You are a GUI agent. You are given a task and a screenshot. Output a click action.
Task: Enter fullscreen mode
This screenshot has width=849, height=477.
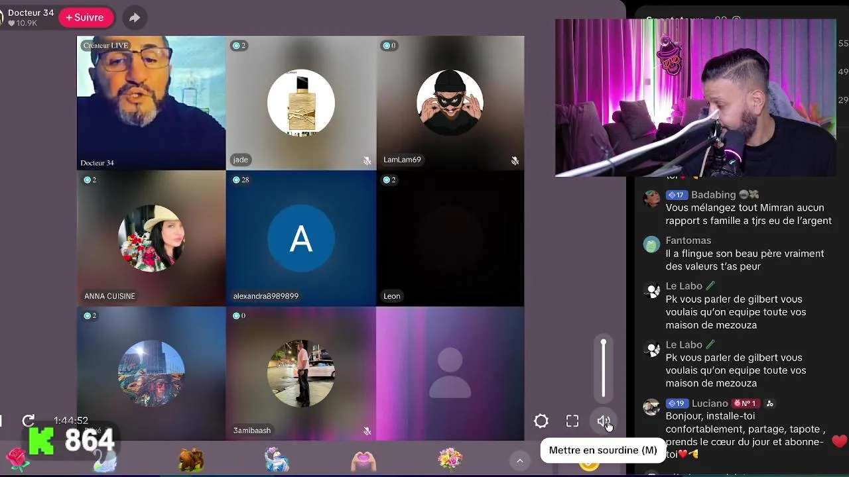[572, 421]
